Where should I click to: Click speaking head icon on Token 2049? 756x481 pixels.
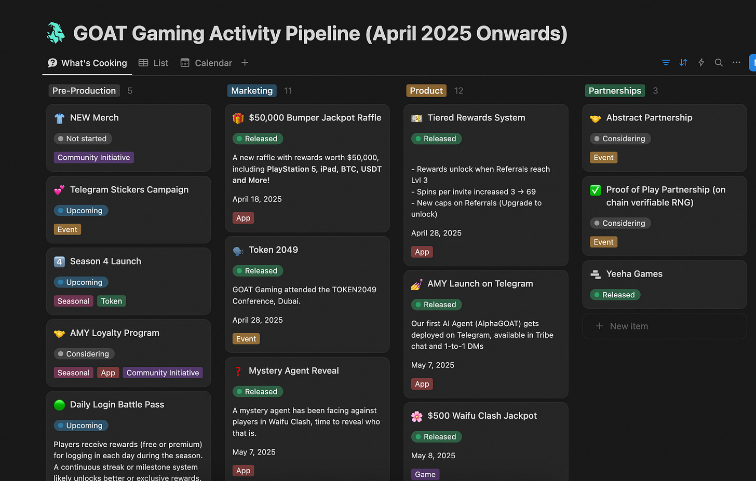coord(238,251)
